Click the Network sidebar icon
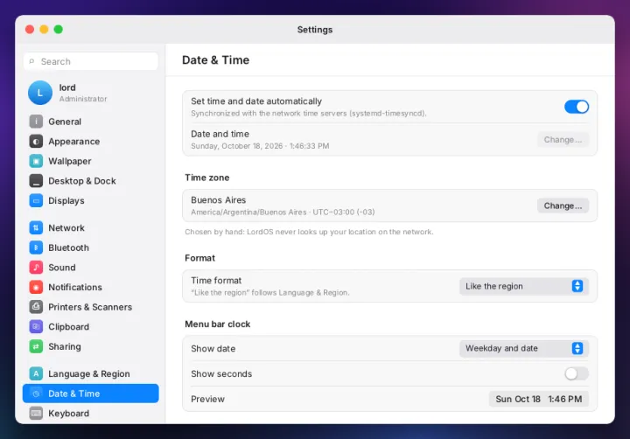The image size is (630, 439). pyautogui.click(x=36, y=227)
